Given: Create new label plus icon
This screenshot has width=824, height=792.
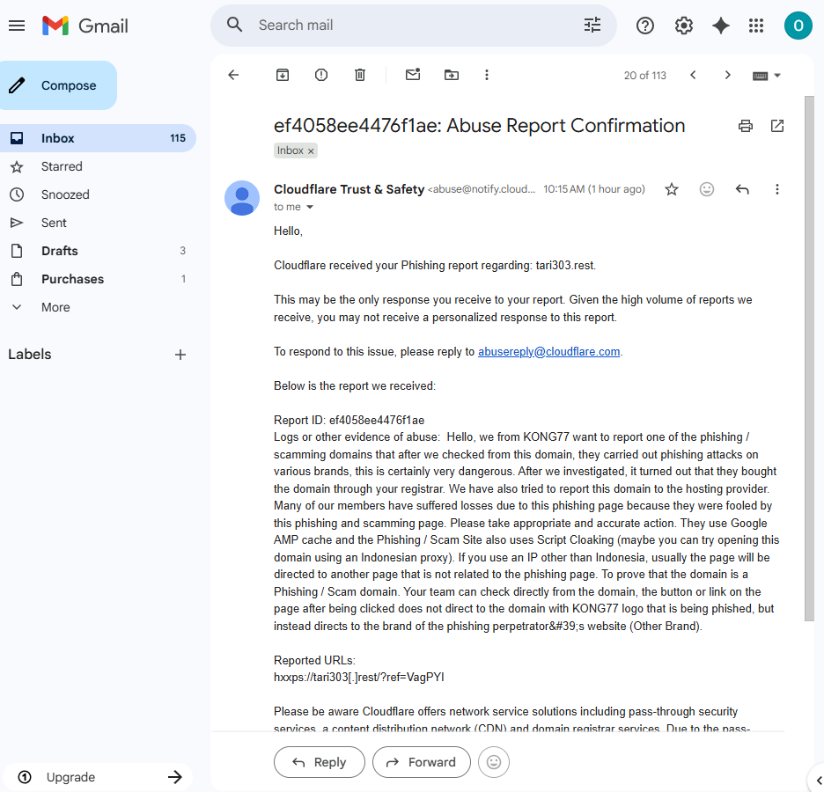Looking at the screenshot, I should click(180, 355).
